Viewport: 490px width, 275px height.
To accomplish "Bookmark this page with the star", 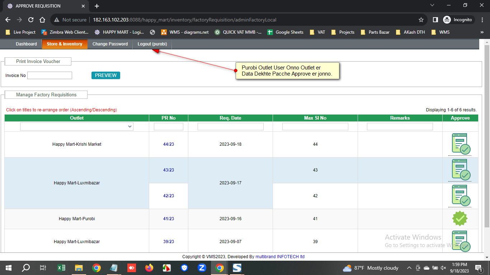I will coord(421,20).
